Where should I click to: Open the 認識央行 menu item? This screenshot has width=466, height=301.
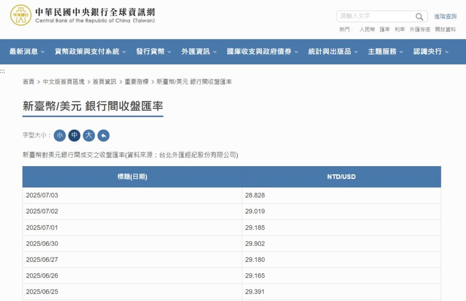(x=431, y=51)
